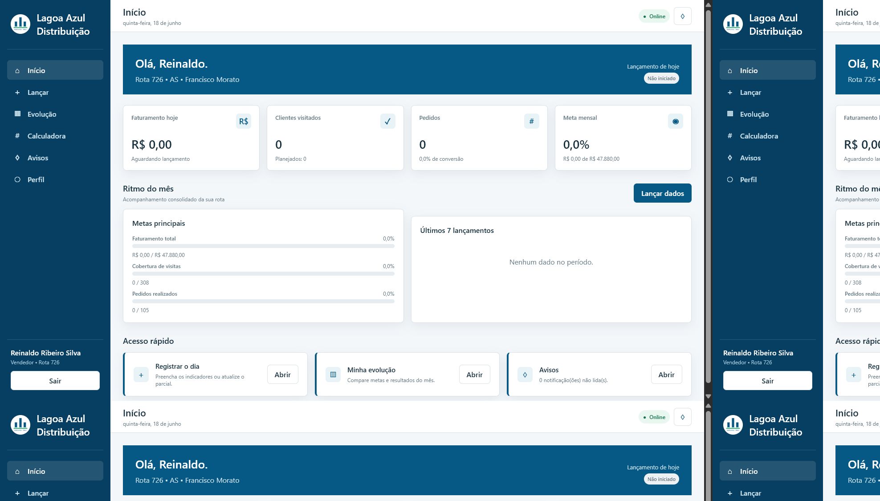Click Abrir on the Avisos quick access card
The height and width of the screenshot is (501, 880).
click(x=667, y=375)
